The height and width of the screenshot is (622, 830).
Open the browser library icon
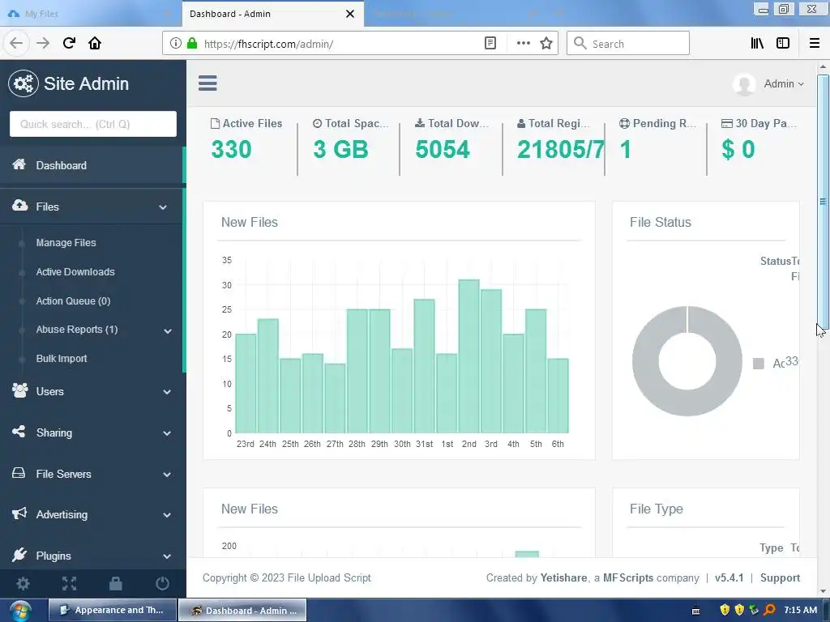tap(757, 44)
